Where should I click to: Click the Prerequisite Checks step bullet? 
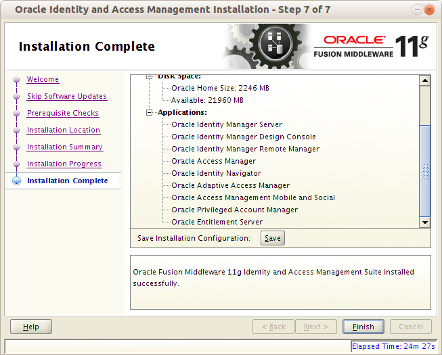17,113
